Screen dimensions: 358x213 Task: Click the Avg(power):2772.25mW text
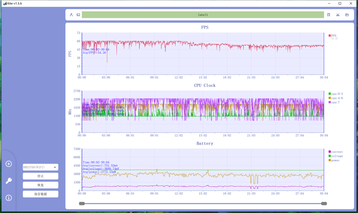[x=99, y=172]
